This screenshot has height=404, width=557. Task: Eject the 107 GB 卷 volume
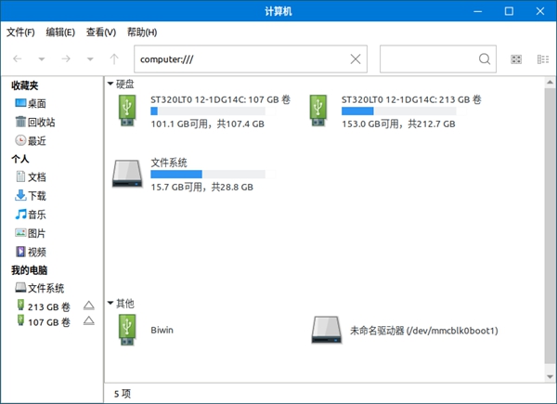pos(89,320)
